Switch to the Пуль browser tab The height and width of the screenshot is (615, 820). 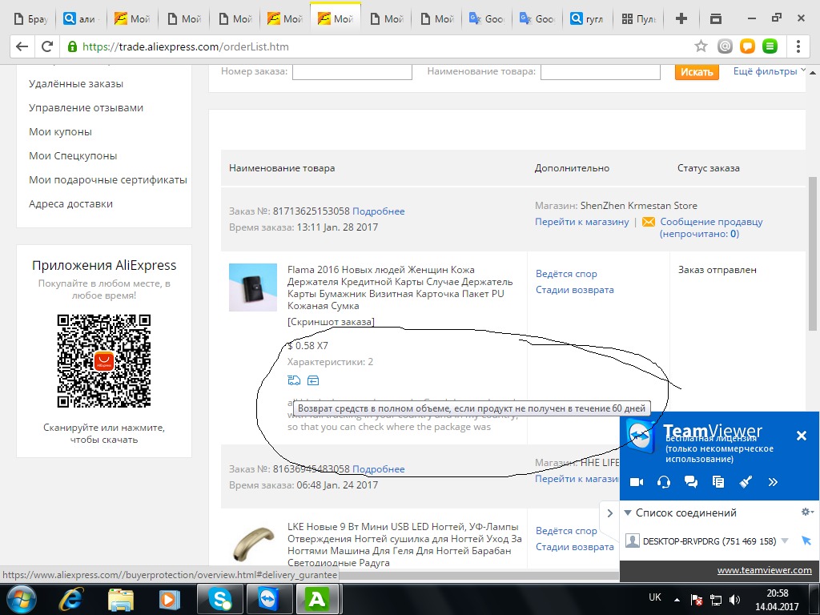click(x=638, y=18)
